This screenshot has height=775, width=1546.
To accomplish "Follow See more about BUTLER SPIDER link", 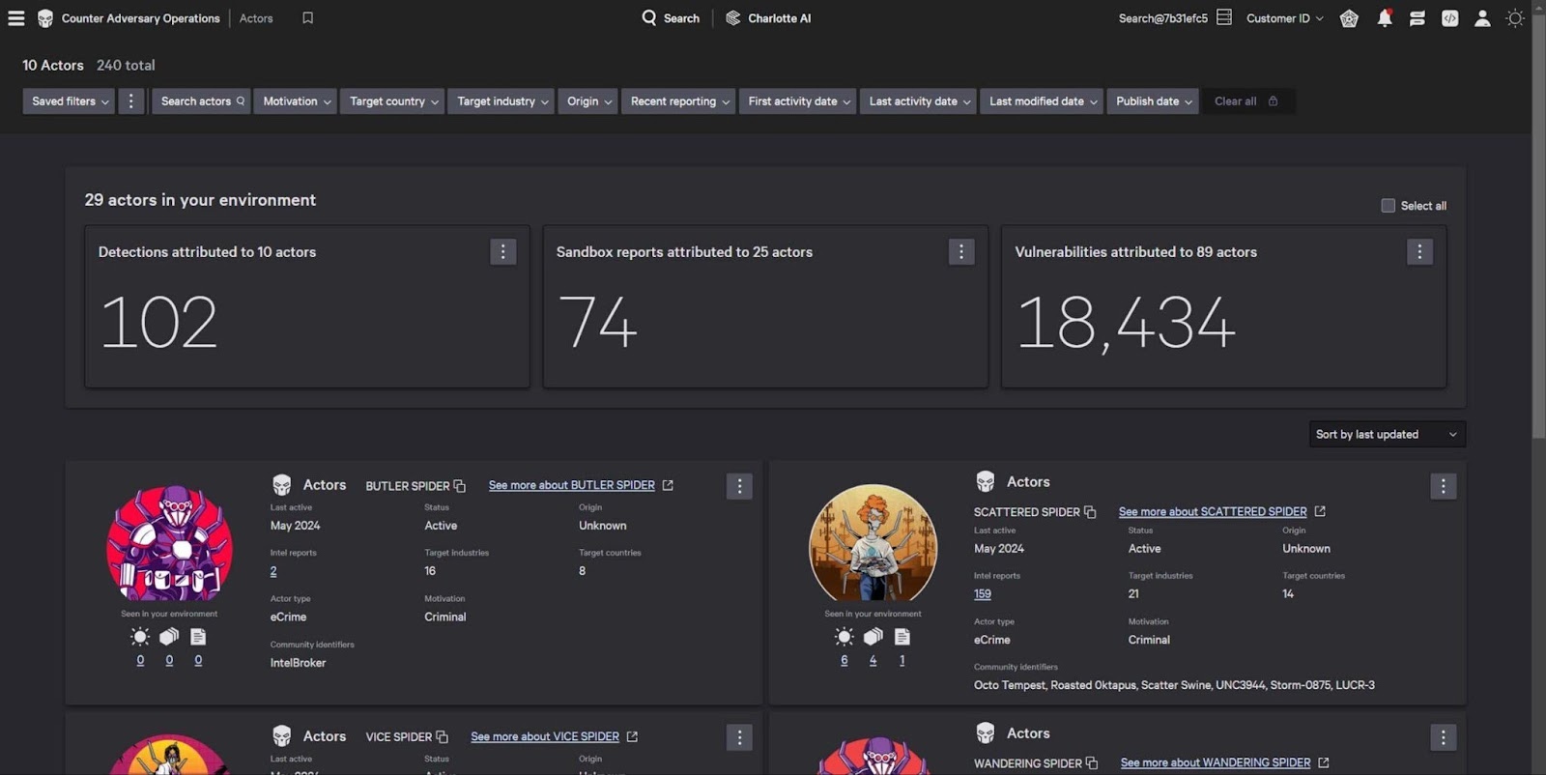I will pos(572,486).
